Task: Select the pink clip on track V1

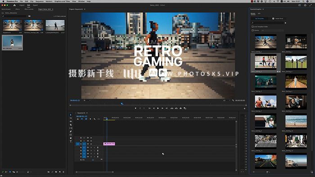Action: (x=109, y=144)
